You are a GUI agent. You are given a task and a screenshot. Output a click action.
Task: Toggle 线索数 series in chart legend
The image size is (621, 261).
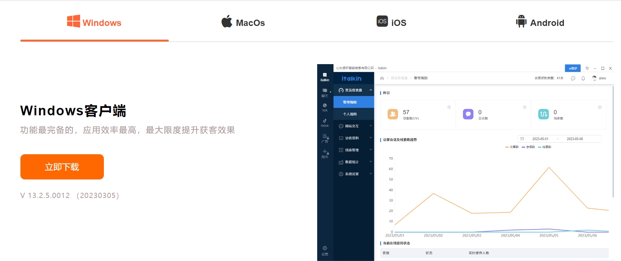[545, 147]
